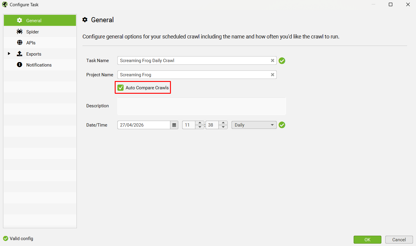Open the Exports section
The height and width of the screenshot is (246, 416).
[40, 54]
